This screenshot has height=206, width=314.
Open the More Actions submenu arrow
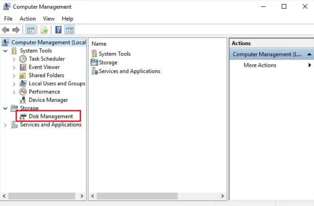click(310, 65)
